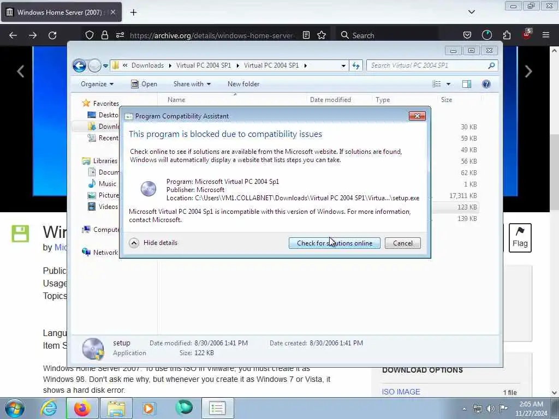Screen dimensions: 559x419
Task: Open Explorer help icon
Action: (x=486, y=84)
